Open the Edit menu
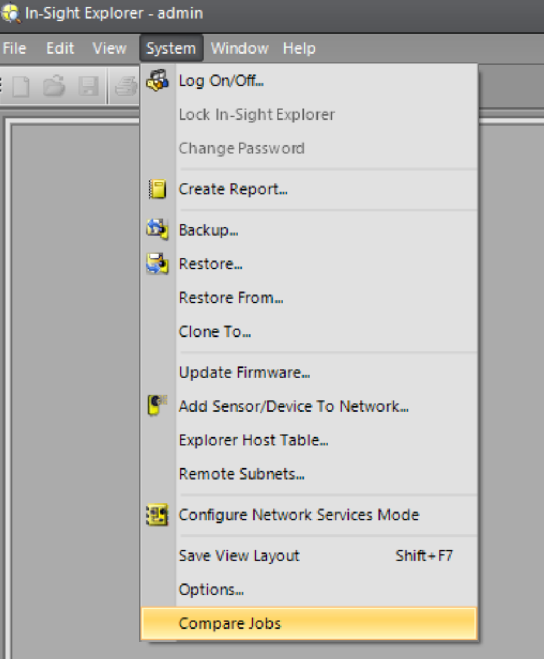The image size is (544, 659). point(60,48)
